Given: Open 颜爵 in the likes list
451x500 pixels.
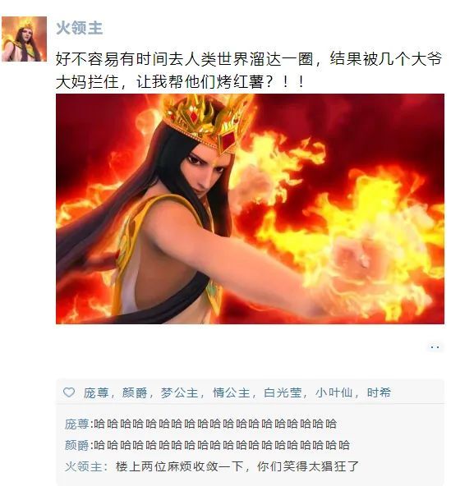Looking at the screenshot, I should tap(135, 392).
